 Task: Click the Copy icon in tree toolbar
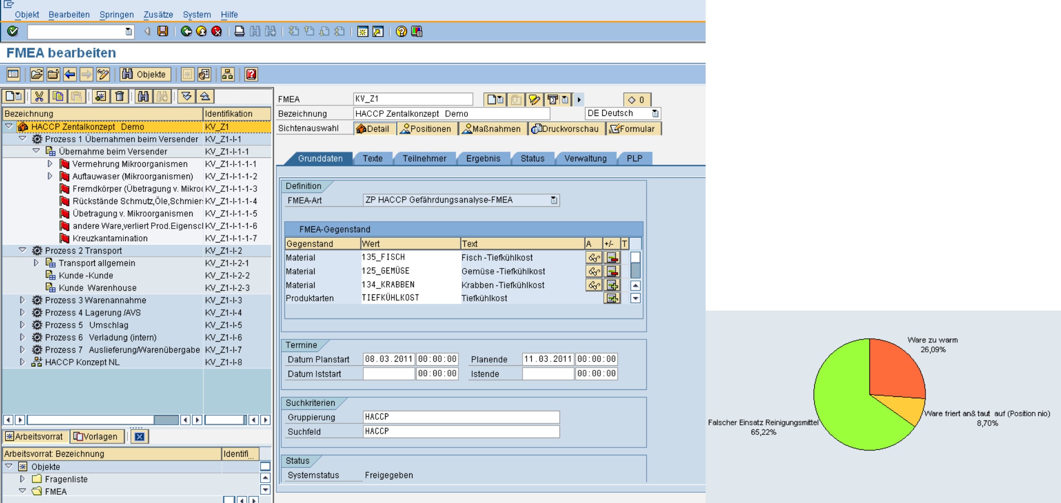tap(58, 96)
